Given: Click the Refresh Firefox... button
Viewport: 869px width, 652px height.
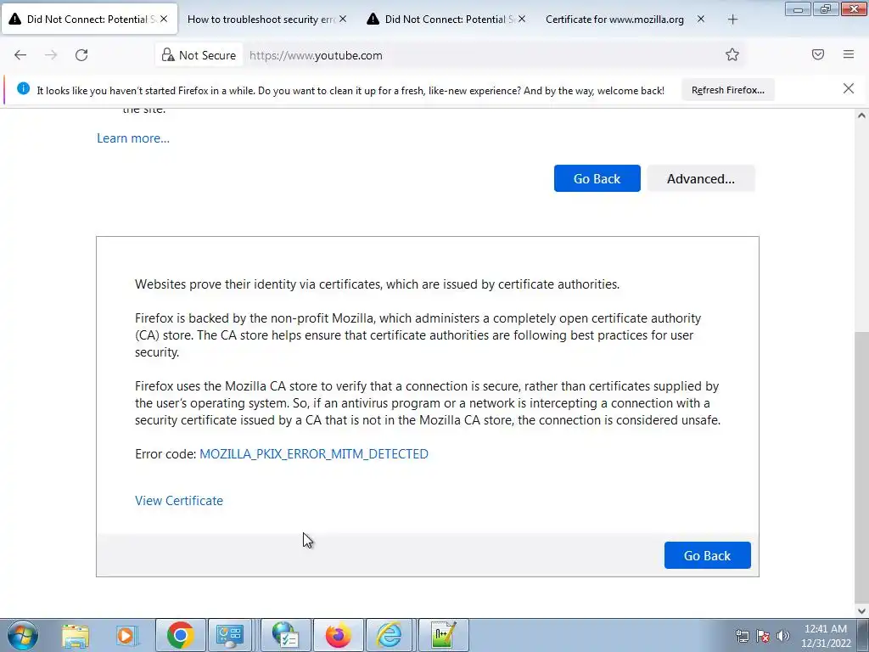Looking at the screenshot, I should [727, 90].
